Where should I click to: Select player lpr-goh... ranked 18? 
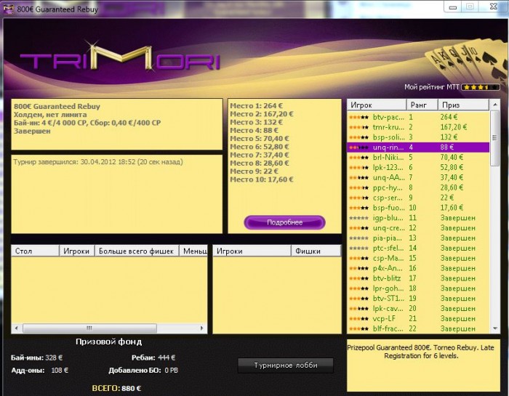point(418,288)
